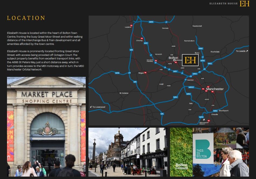This screenshot has width=256, height=179.
Task: Click the LOCATION section heading
Action: tap(26, 18)
